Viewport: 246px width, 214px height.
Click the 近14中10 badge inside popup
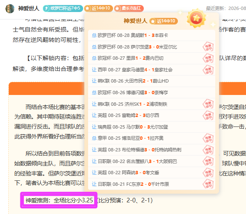163,21
